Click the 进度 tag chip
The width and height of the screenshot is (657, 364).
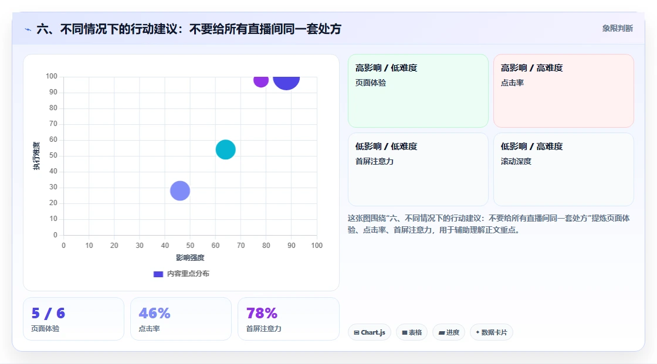point(449,332)
